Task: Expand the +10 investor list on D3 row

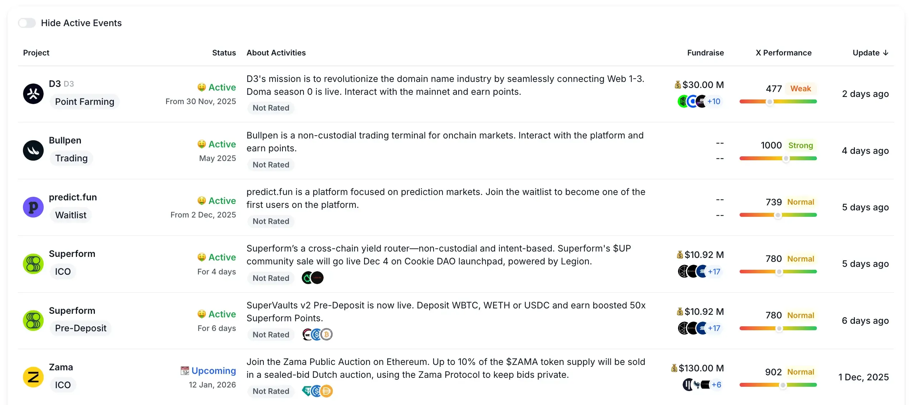Action: (713, 101)
